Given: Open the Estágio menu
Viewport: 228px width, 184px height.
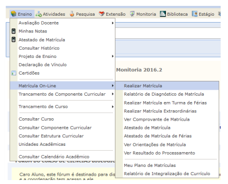Looking at the screenshot, I should coord(203,14).
